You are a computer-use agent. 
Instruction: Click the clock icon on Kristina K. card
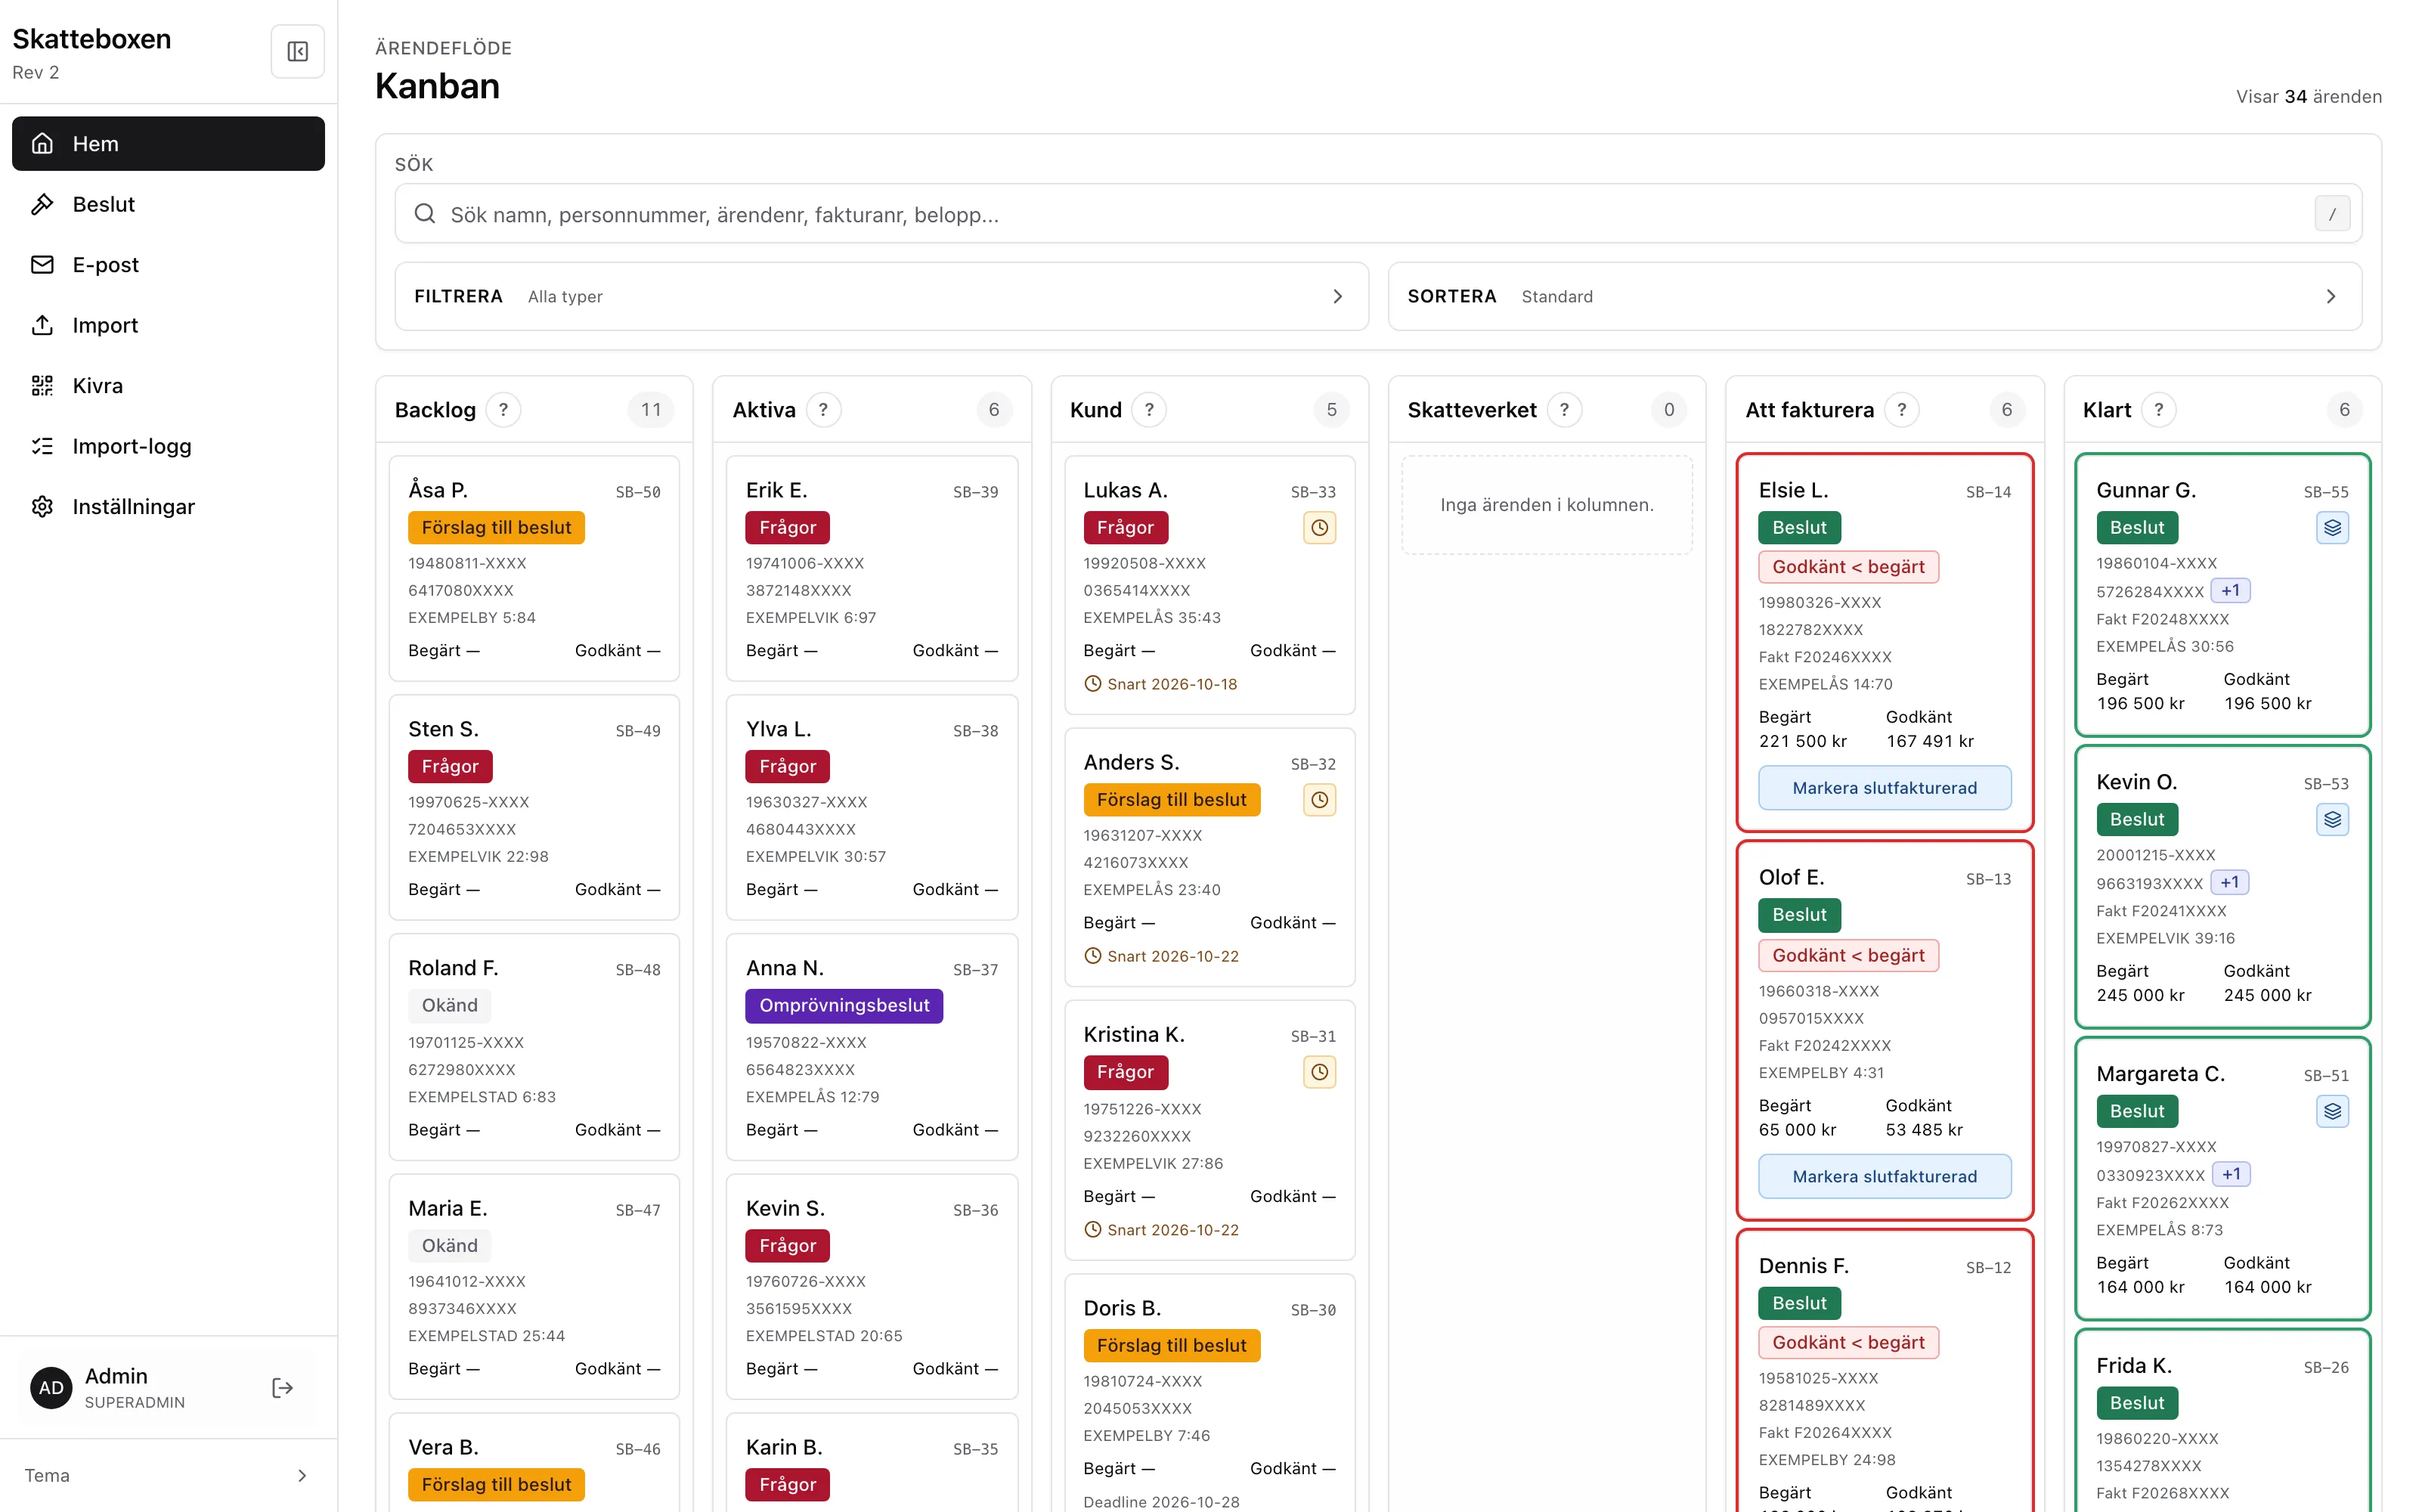pos(1319,1072)
